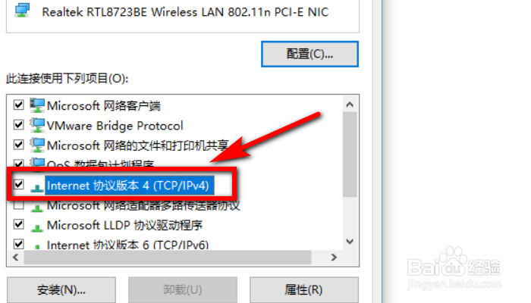The width and height of the screenshot is (531, 303).
Task: Click the 属性(R) properties button
Action: click(303, 290)
